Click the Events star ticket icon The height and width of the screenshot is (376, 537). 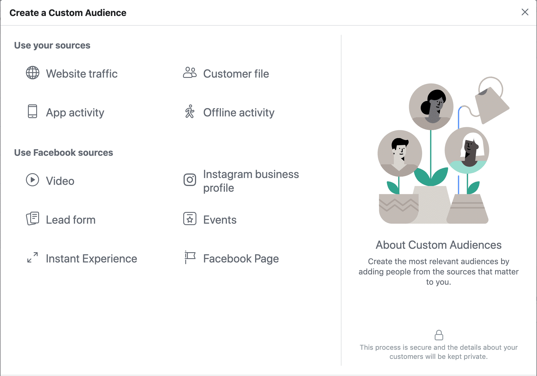pyautogui.click(x=190, y=219)
